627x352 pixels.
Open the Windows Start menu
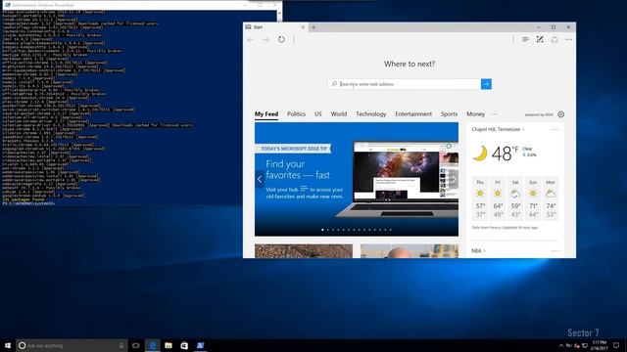[x=8, y=345]
